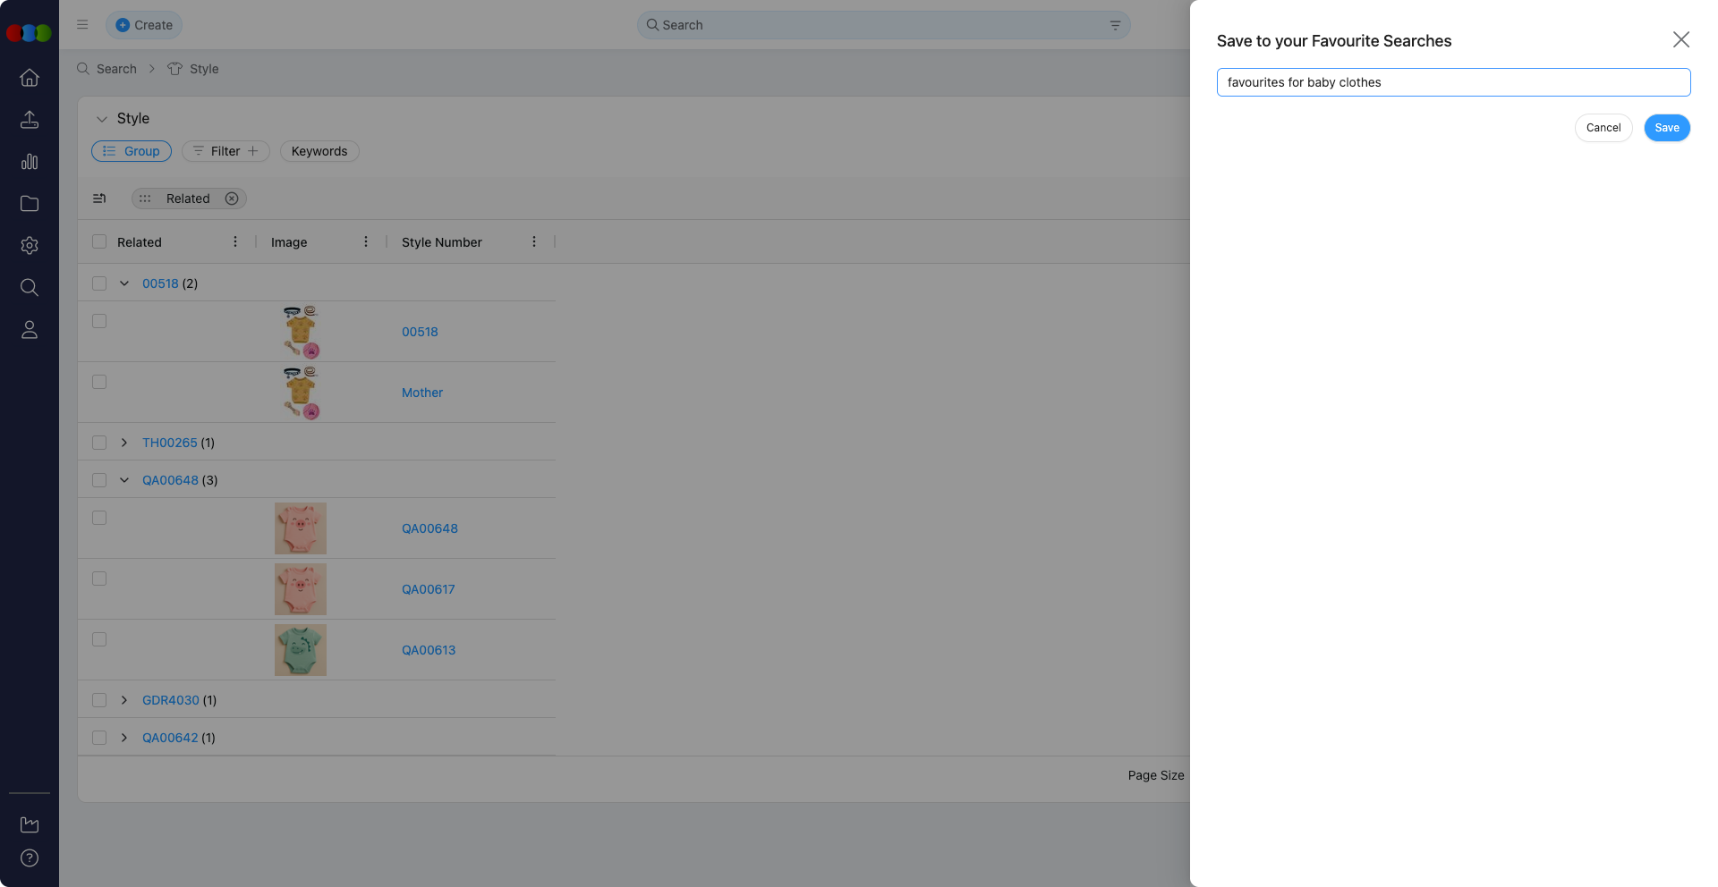The image size is (1718, 887).
Task: Open Style Number column options menu
Action: 534,242
